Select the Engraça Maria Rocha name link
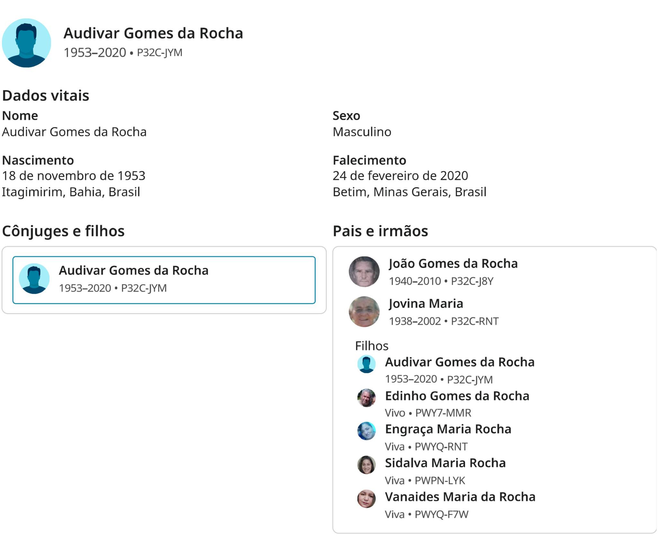This screenshot has height=551, width=658. 448,429
